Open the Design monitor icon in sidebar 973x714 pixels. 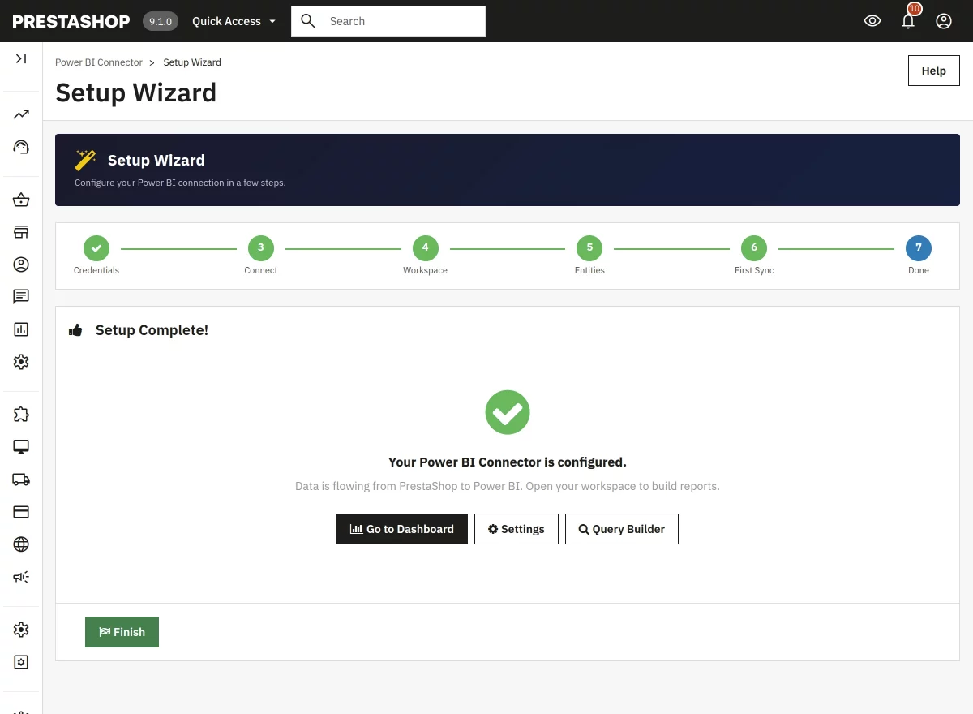[x=21, y=447]
